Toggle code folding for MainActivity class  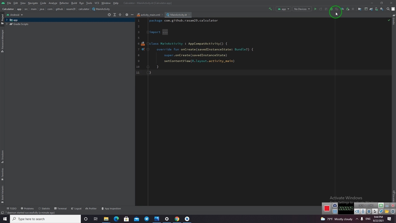pyautogui.click(x=148, y=44)
